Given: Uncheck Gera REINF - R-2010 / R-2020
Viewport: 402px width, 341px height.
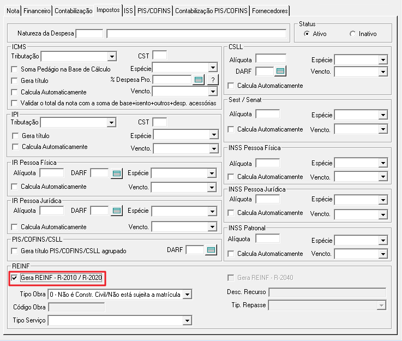Looking at the screenshot, I should coord(14,278).
